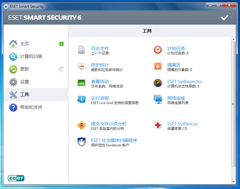240x189 pixels.
Task: Click the 计划任务 red clock icon
Action: click(158, 50)
